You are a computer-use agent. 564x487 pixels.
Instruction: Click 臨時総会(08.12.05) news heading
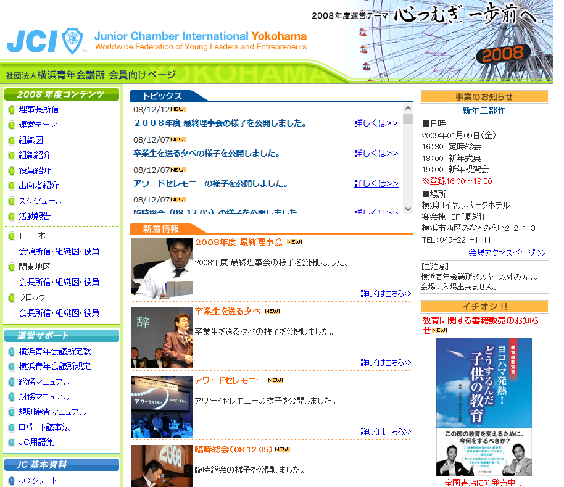point(233,449)
